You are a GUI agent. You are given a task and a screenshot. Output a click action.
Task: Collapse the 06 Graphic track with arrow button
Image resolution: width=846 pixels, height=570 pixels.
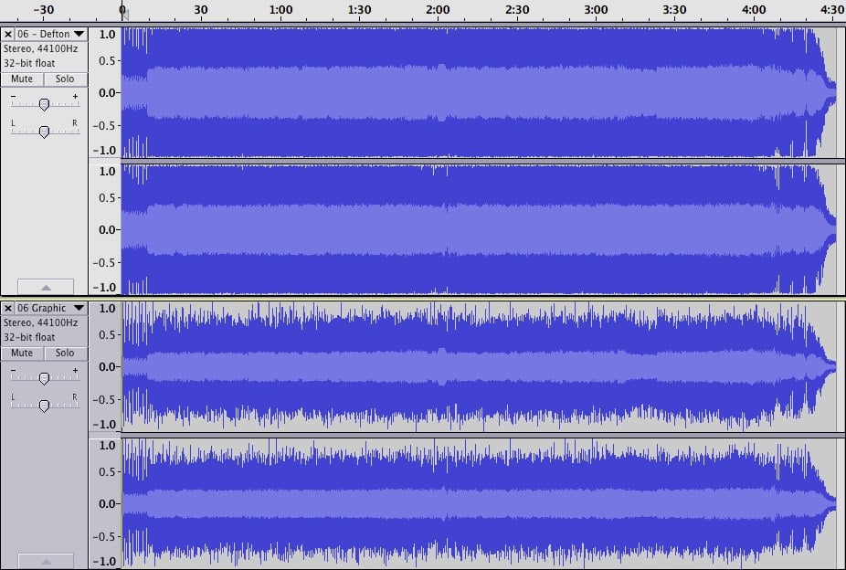[x=46, y=561]
